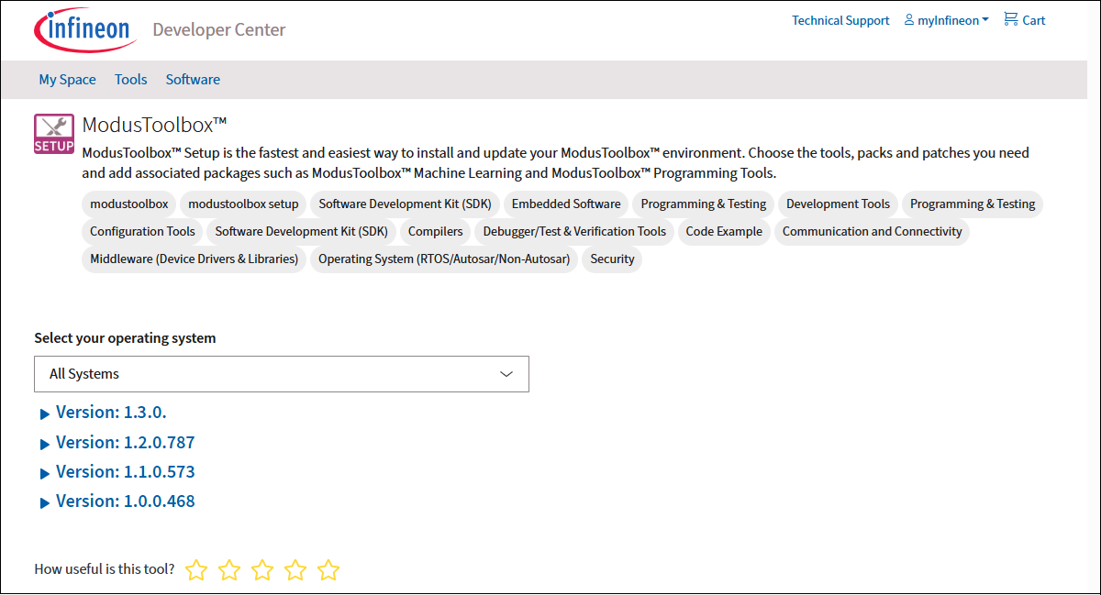The image size is (1101, 595).
Task: Open the Tools menu
Action: pyautogui.click(x=130, y=80)
